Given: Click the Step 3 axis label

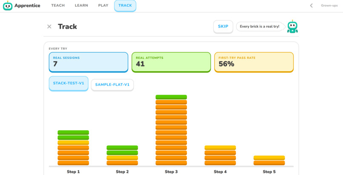Looking at the screenshot, I should tap(171, 172).
